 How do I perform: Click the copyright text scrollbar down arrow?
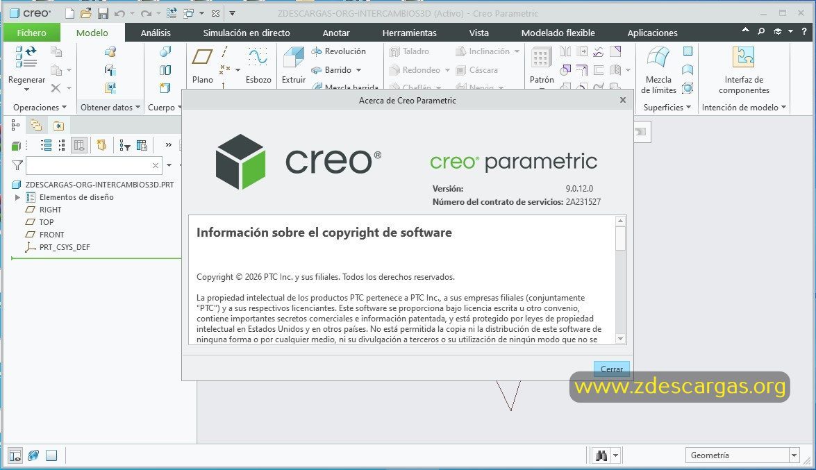(619, 339)
